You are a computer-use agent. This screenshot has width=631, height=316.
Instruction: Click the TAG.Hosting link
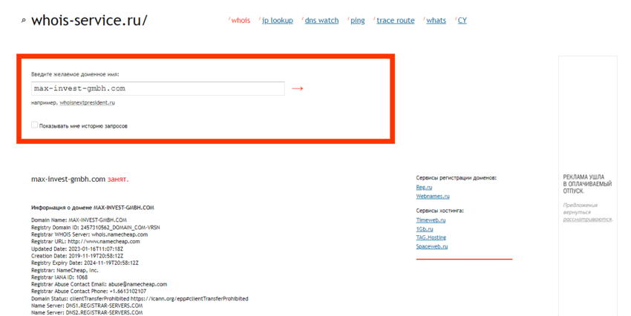(431, 237)
